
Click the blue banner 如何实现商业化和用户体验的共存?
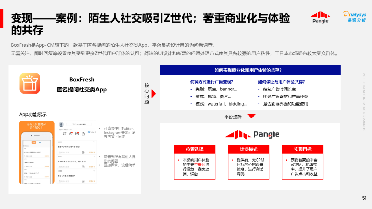pyautogui.click(x=250, y=70)
